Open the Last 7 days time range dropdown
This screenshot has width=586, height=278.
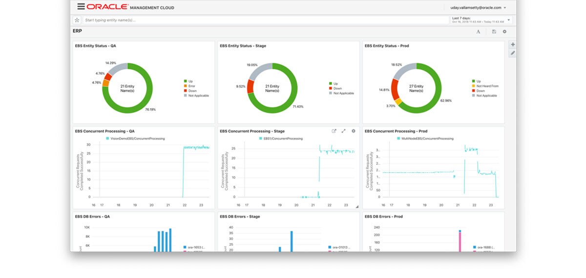(x=481, y=20)
